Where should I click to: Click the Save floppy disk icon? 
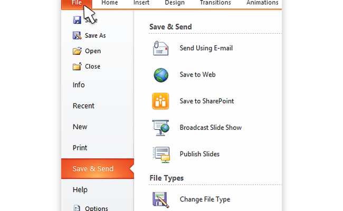[x=77, y=20]
